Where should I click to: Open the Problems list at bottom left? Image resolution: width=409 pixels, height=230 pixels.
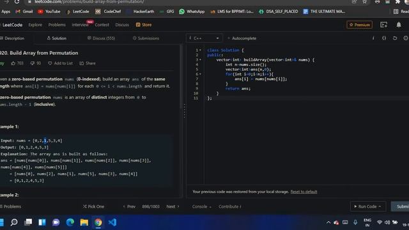(11, 206)
